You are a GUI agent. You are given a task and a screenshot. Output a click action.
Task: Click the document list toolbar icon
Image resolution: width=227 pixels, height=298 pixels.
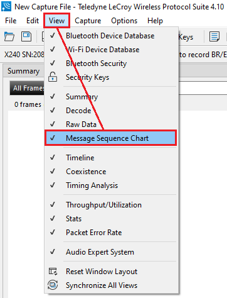point(214,36)
